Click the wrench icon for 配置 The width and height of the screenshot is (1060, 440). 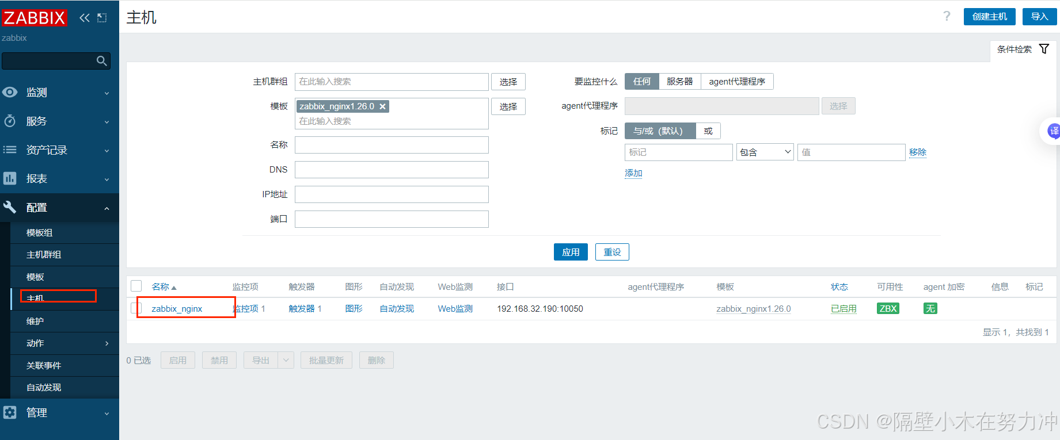click(x=10, y=207)
